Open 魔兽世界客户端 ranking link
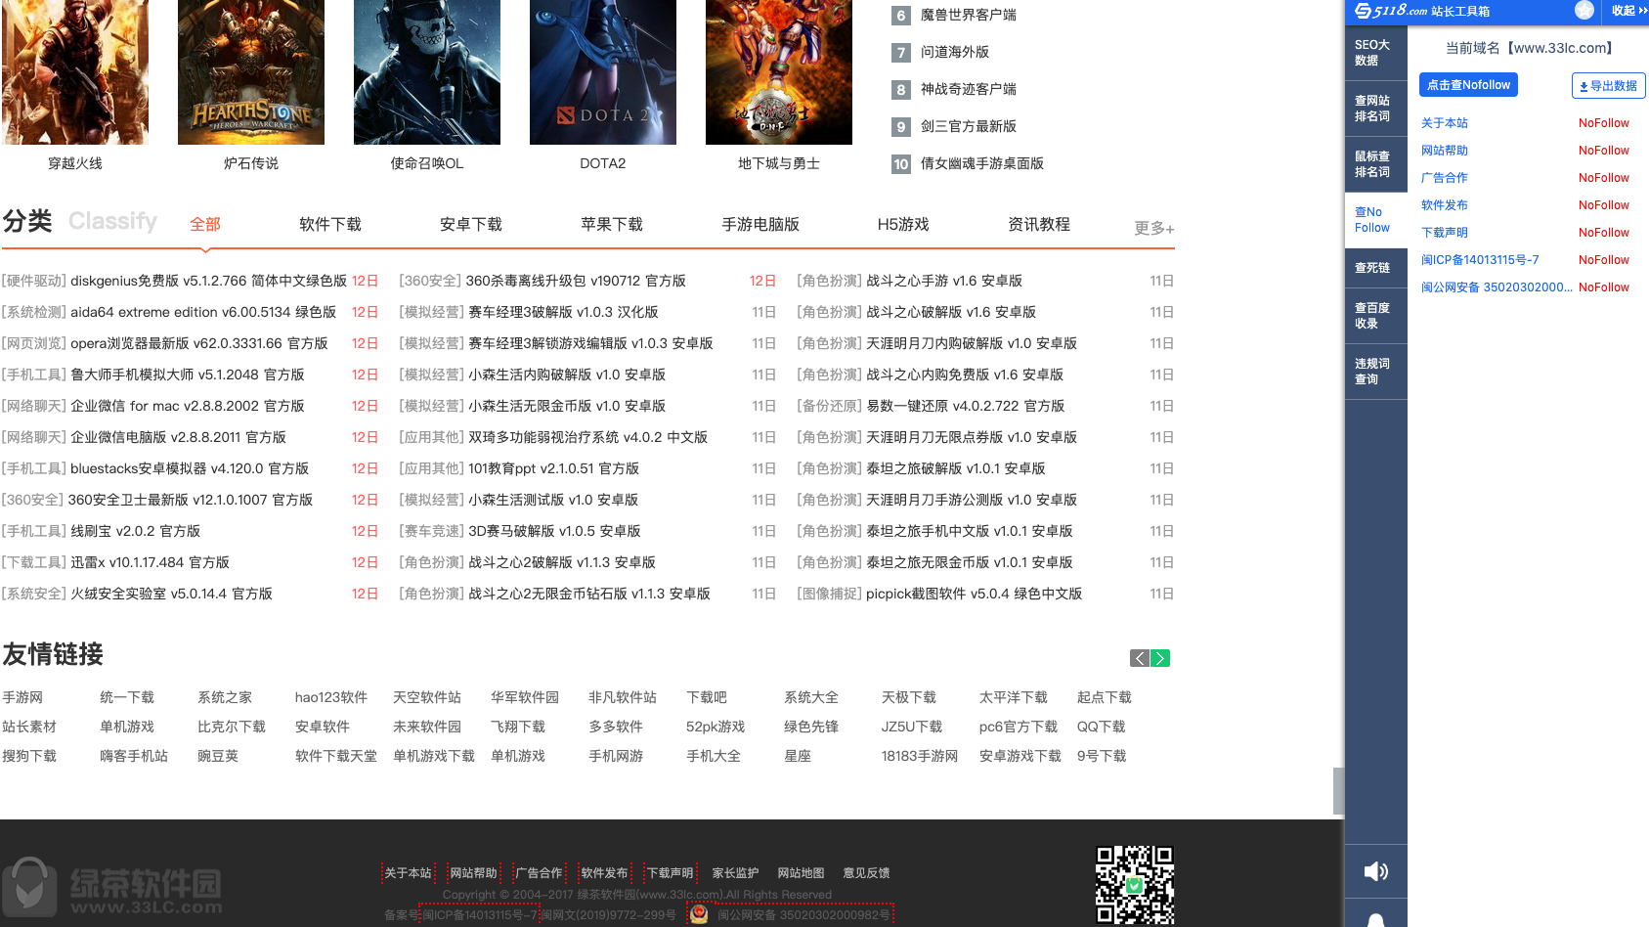The width and height of the screenshot is (1649, 927). pyautogui.click(x=969, y=15)
